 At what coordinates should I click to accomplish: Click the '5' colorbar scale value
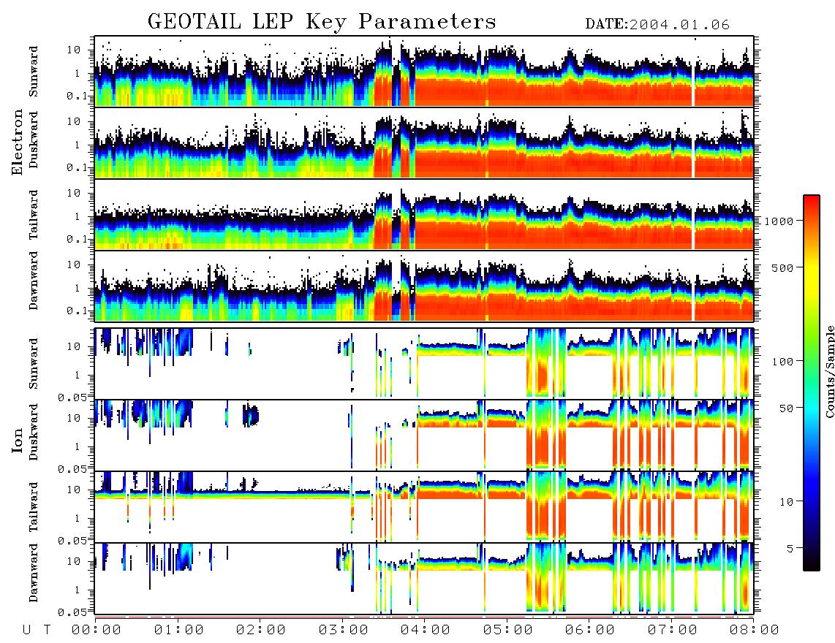790,548
